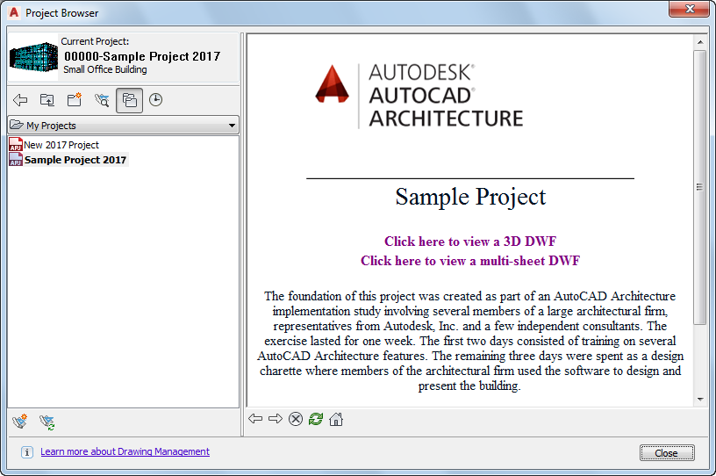The width and height of the screenshot is (716, 476).
Task: Click here to view a 3D DWF
Action: pyautogui.click(x=470, y=241)
